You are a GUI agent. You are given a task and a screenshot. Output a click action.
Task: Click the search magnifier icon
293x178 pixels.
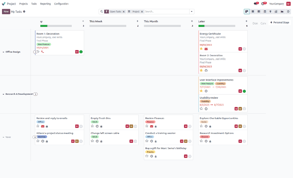(x=102, y=12)
